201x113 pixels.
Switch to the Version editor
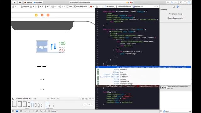pyautogui.click(x=176, y=3)
